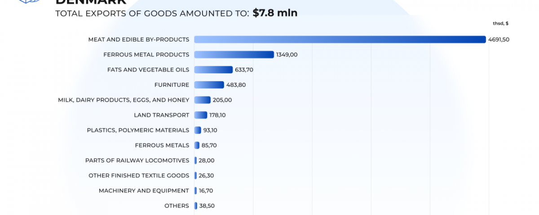The height and width of the screenshot is (215, 539).
Task: Click the Milk, Dairy Products, Eggs, and Honey bar
Action: (202, 100)
